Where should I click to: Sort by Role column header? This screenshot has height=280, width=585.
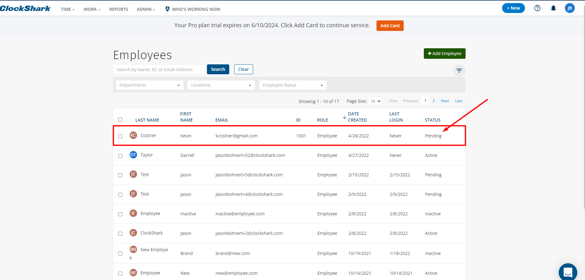click(x=322, y=120)
